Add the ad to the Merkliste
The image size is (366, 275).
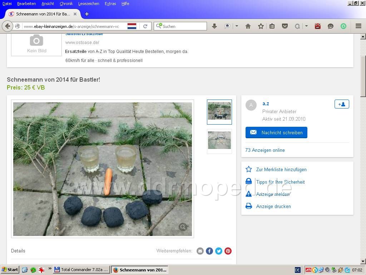point(281,169)
